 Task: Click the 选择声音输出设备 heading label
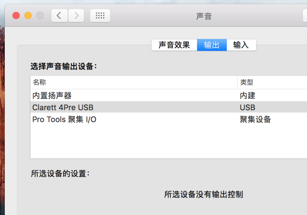64,66
